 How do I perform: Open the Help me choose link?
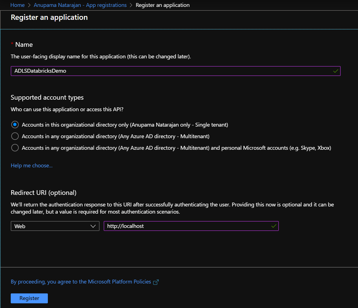tap(32, 165)
